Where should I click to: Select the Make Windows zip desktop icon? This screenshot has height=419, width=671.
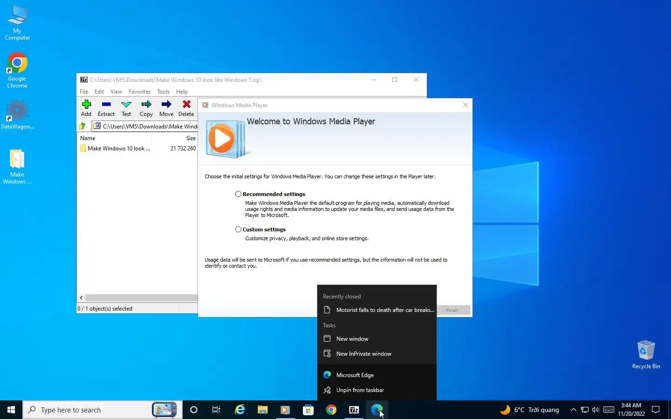coord(17,167)
